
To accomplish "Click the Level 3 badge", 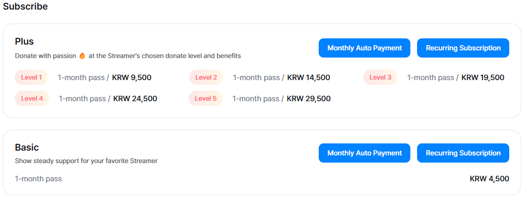I will [380, 77].
